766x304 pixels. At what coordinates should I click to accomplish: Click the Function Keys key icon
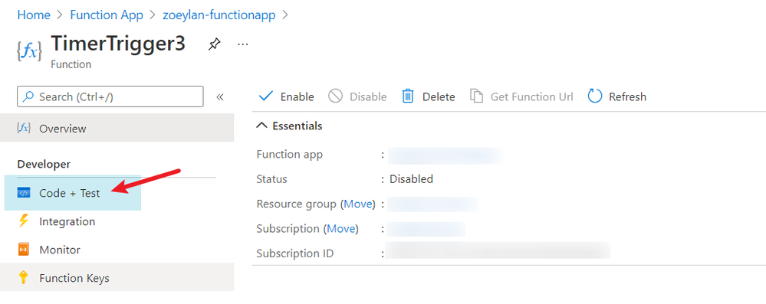(x=23, y=278)
